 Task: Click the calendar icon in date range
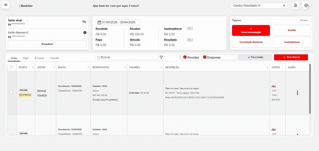99,22
